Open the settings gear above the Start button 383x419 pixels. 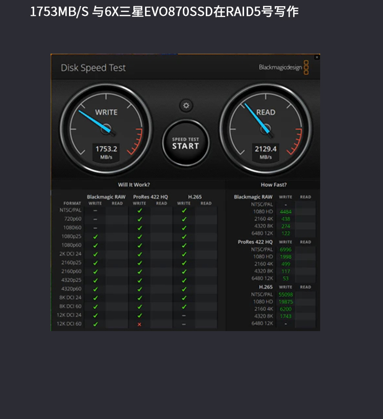click(186, 106)
